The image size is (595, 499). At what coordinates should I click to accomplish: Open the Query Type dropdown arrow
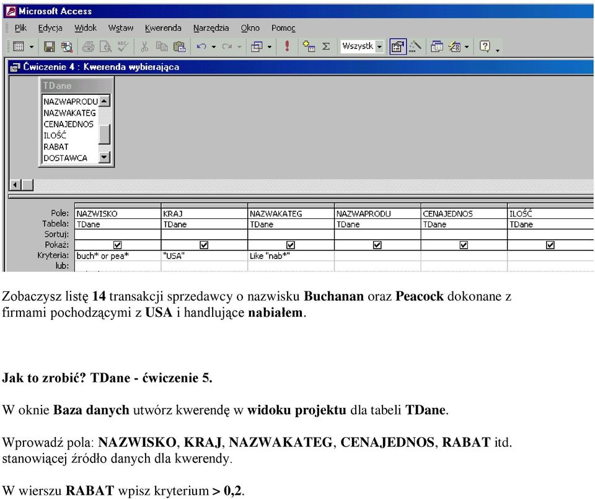[x=270, y=47]
